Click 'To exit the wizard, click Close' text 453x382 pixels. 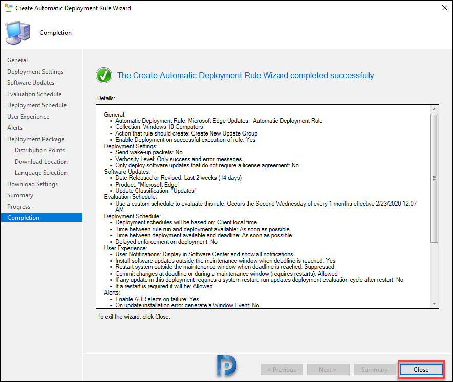click(x=134, y=317)
